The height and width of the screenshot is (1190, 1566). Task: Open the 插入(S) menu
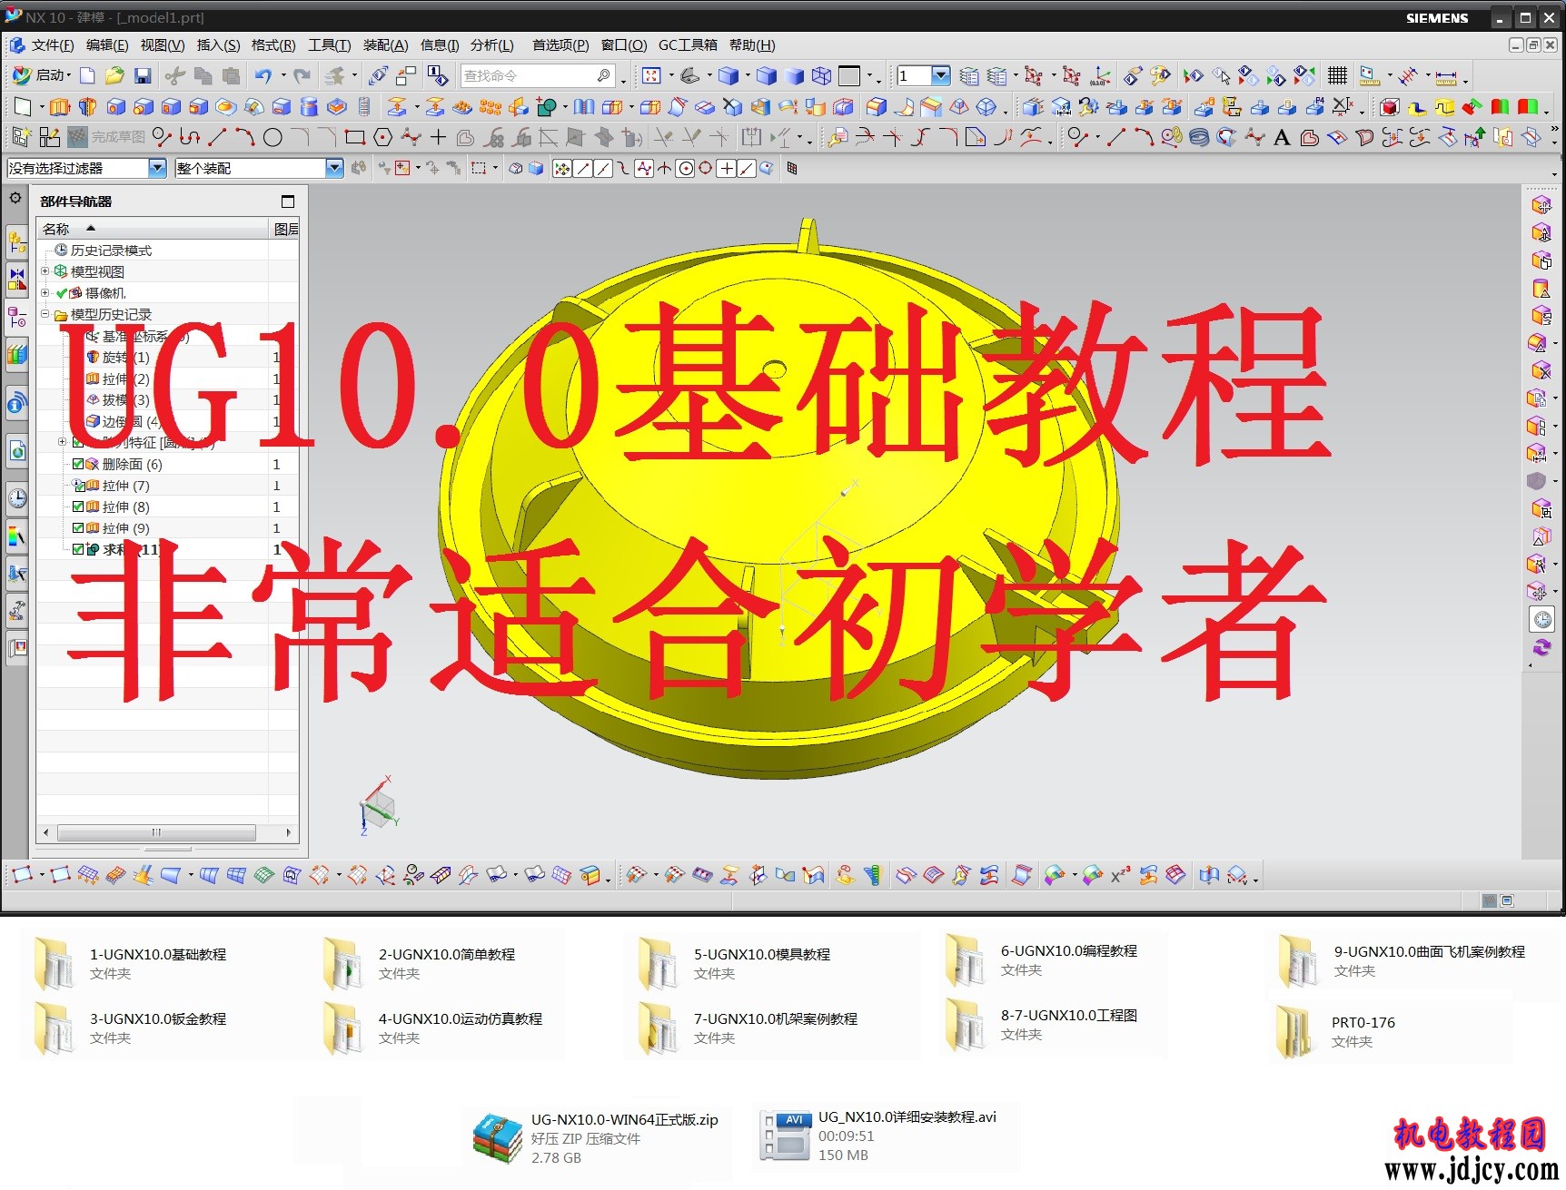(x=219, y=45)
